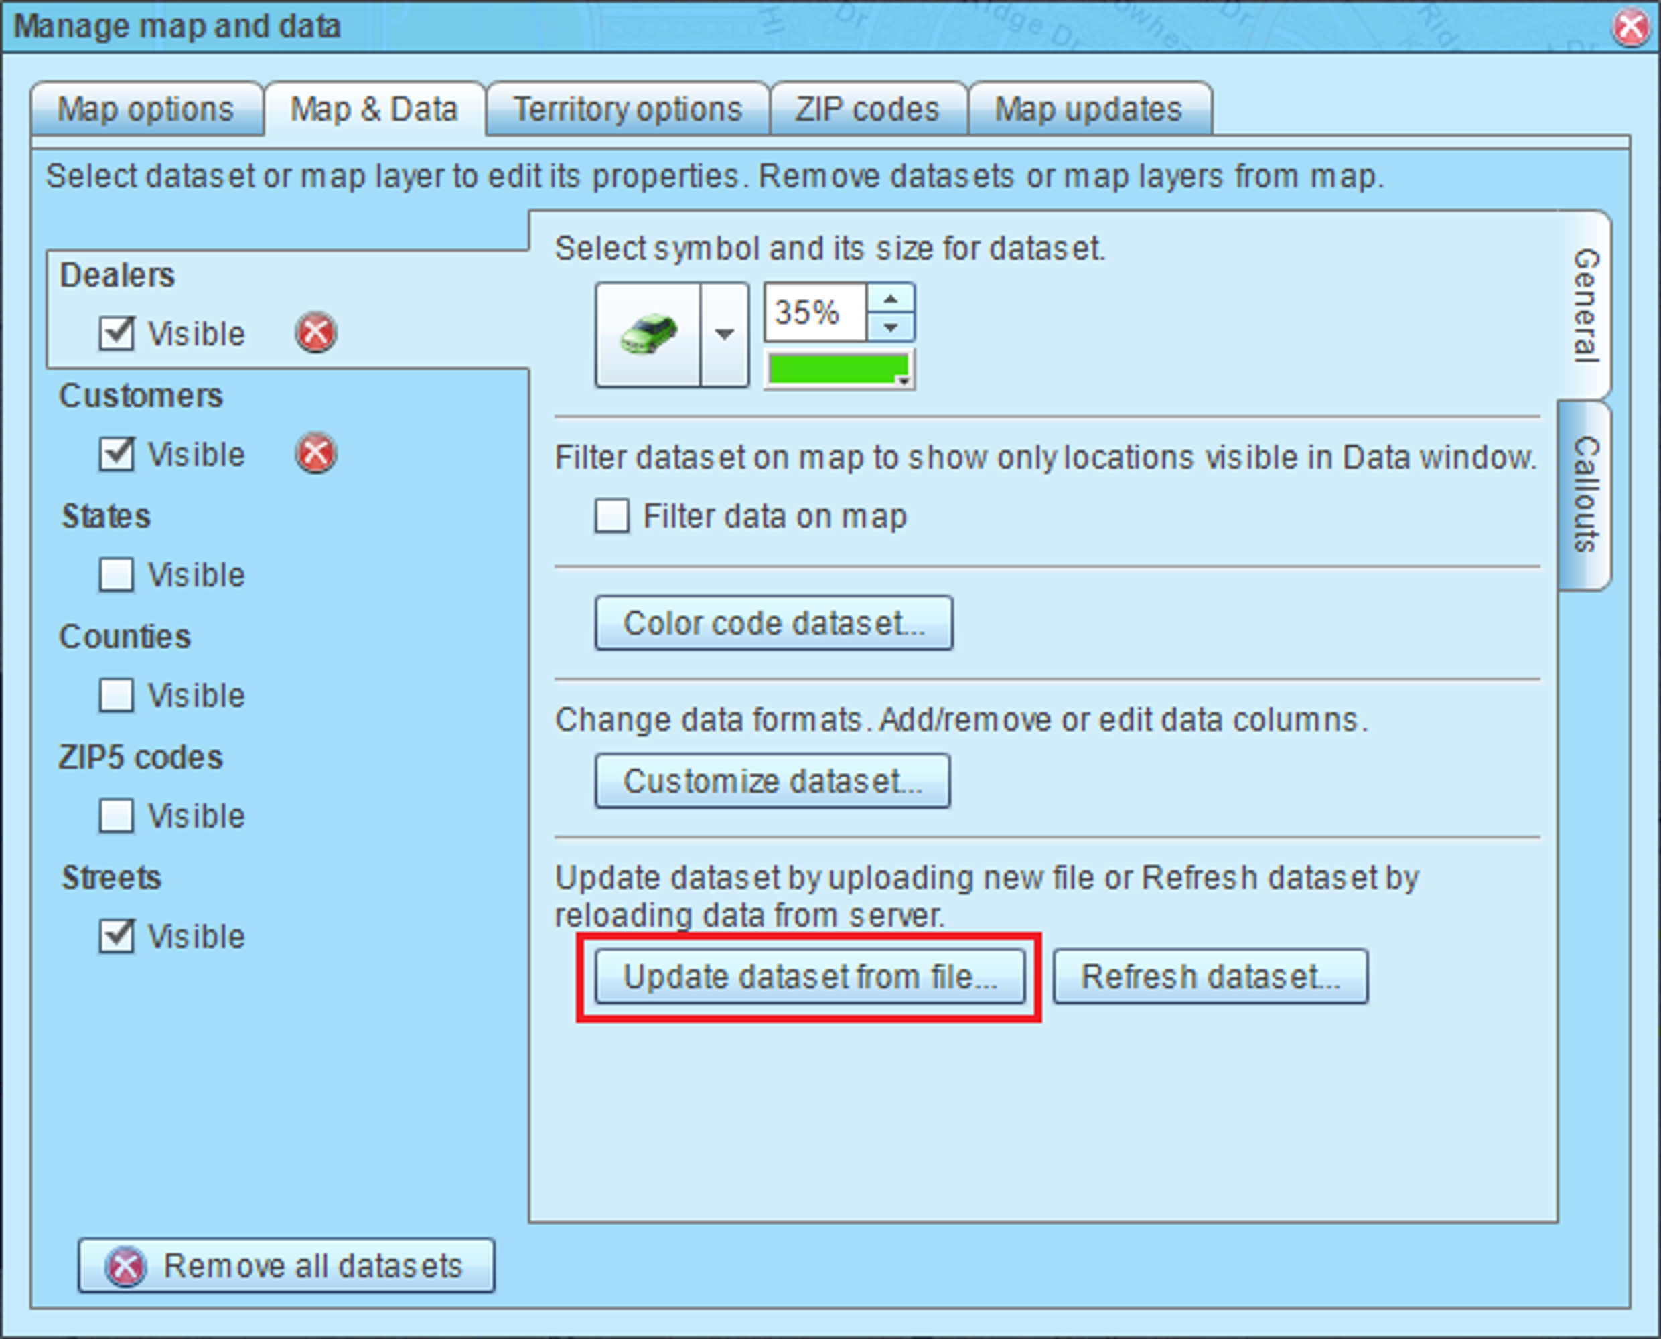1661x1339 pixels.
Task: Select the Callouts vertical tab
Action: (x=1585, y=495)
